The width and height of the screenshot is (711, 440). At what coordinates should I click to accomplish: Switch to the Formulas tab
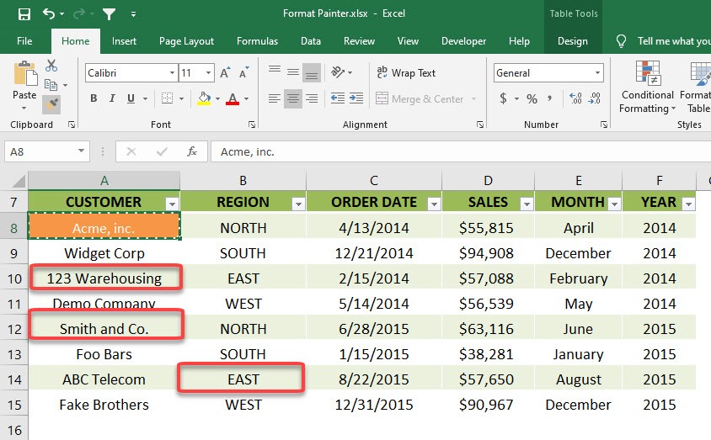[257, 41]
